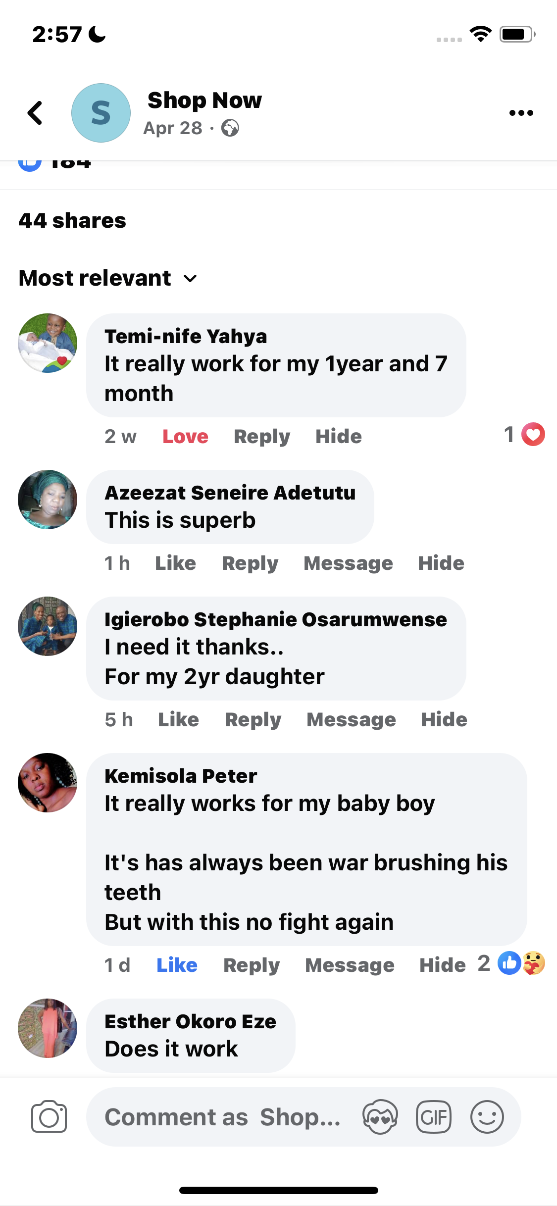
Task: Hide Igierobo Stephanie Osarumwense's comment
Action: [444, 720]
